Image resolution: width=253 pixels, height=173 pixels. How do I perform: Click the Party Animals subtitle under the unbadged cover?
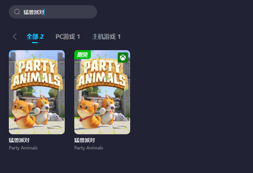click(23, 148)
